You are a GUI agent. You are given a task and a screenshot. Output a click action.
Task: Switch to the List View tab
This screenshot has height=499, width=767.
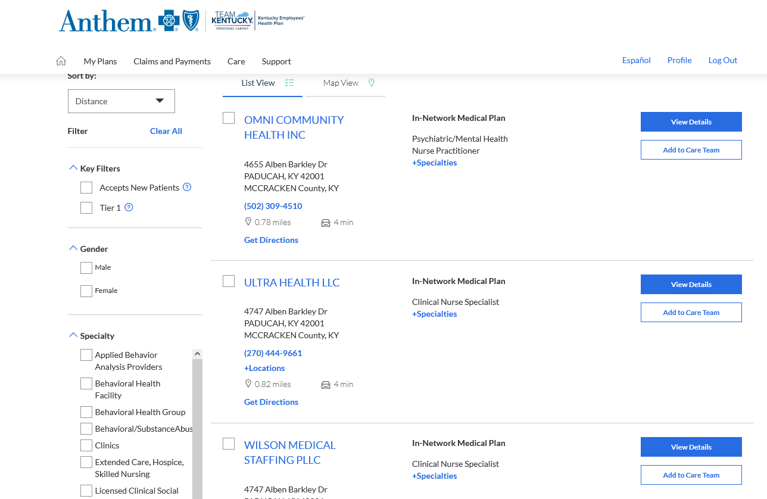pos(263,83)
